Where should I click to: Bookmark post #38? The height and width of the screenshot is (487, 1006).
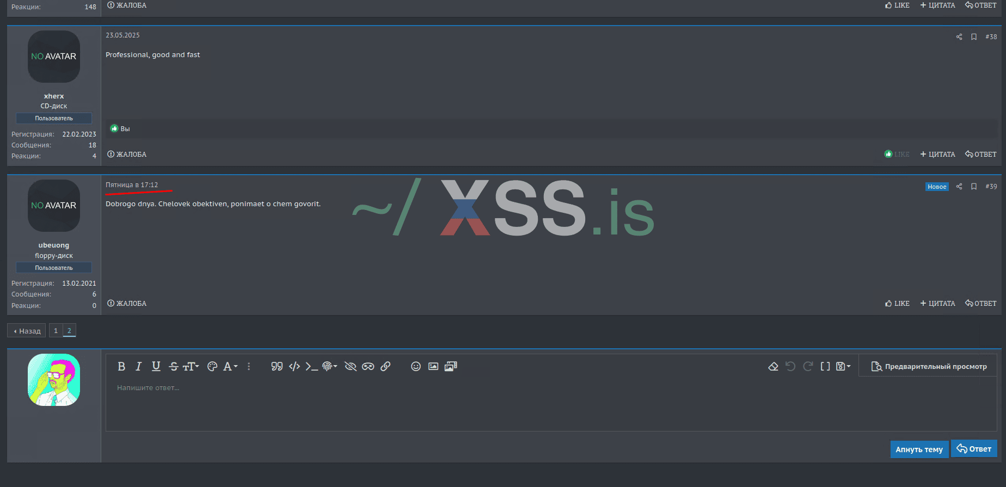[974, 37]
